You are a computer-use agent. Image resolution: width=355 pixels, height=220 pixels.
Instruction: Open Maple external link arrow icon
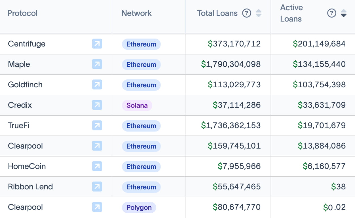(x=97, y=64)
